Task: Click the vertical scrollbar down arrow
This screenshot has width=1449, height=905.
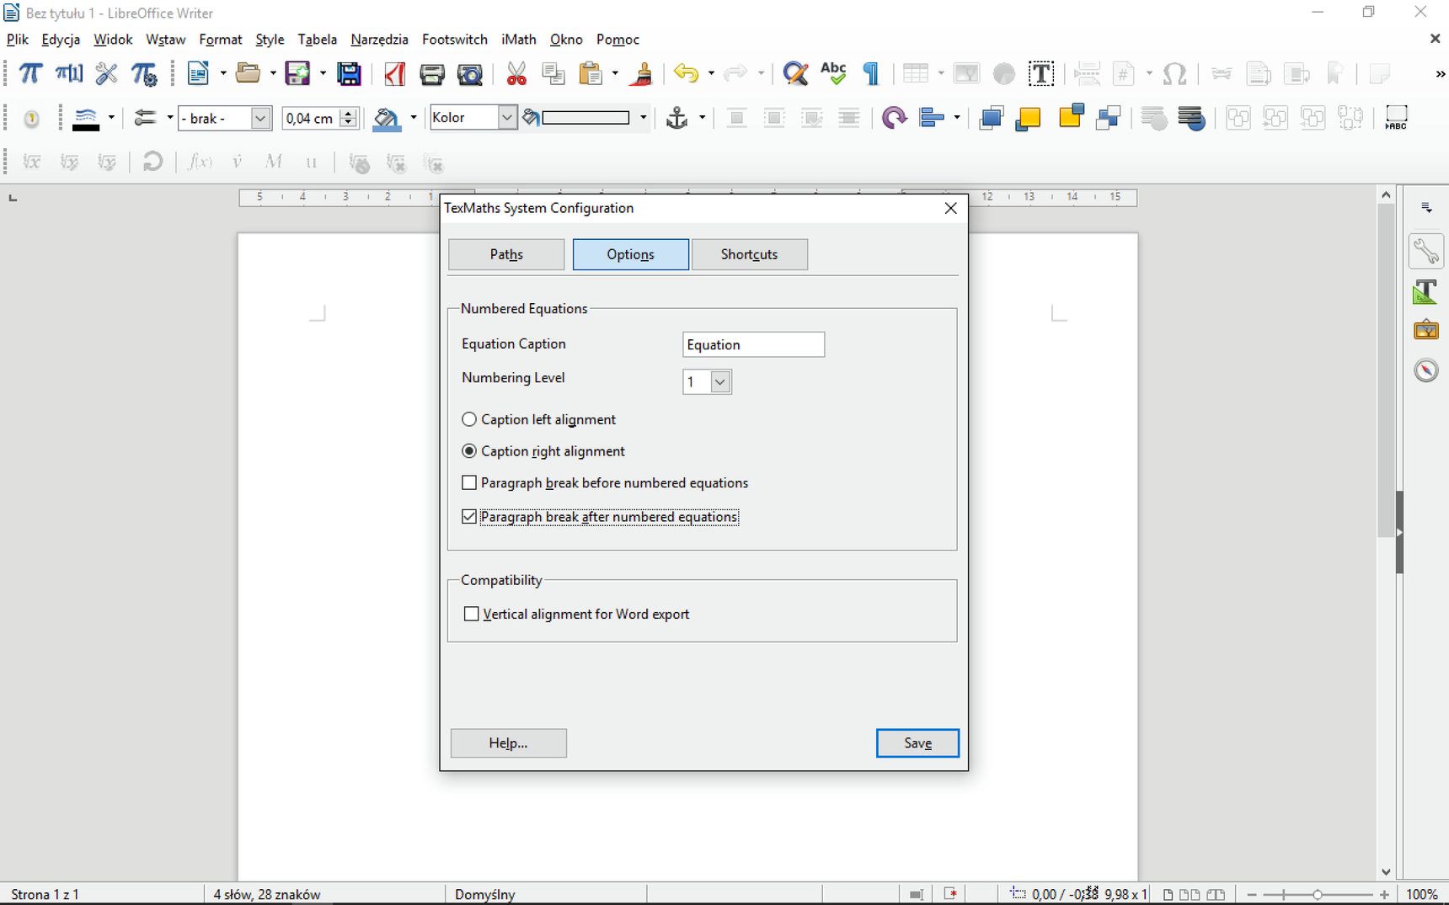Action: click(x=1386, y=872)
